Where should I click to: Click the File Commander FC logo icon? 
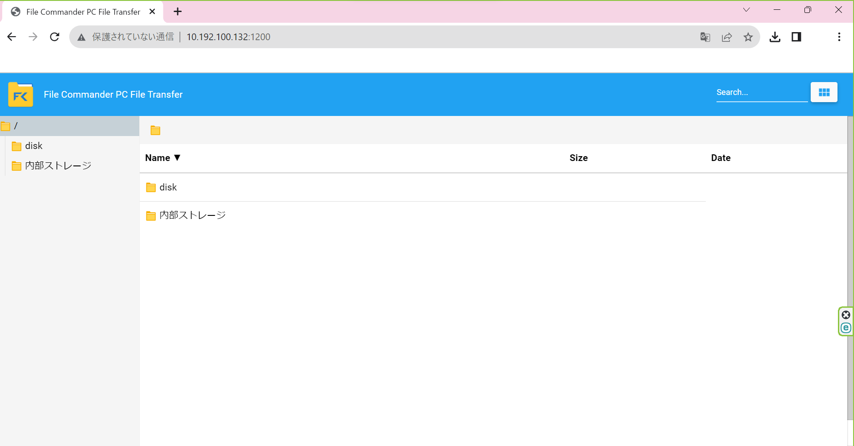pyautogui.click(x=21, y=94)
